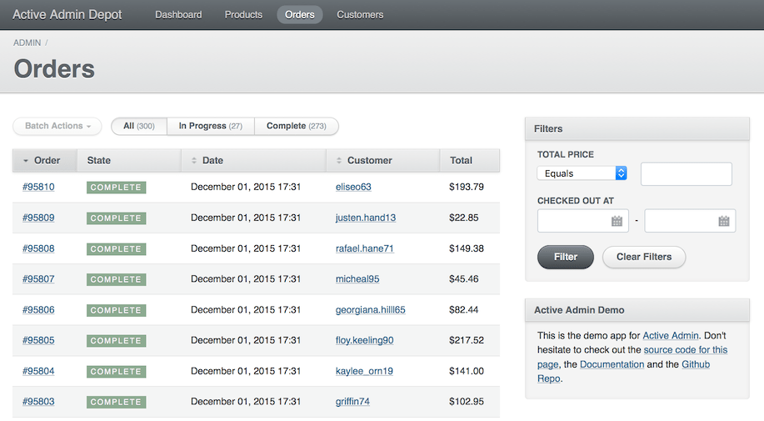Click ADMIN breadcrumb link
Screen dimensions: 764x421
point(27,43)
